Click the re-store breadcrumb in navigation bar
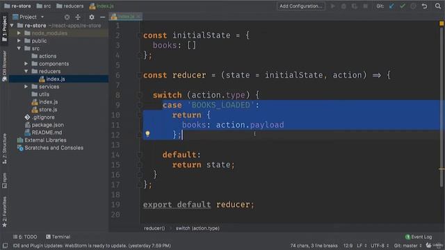 click(x=17, y=6)
